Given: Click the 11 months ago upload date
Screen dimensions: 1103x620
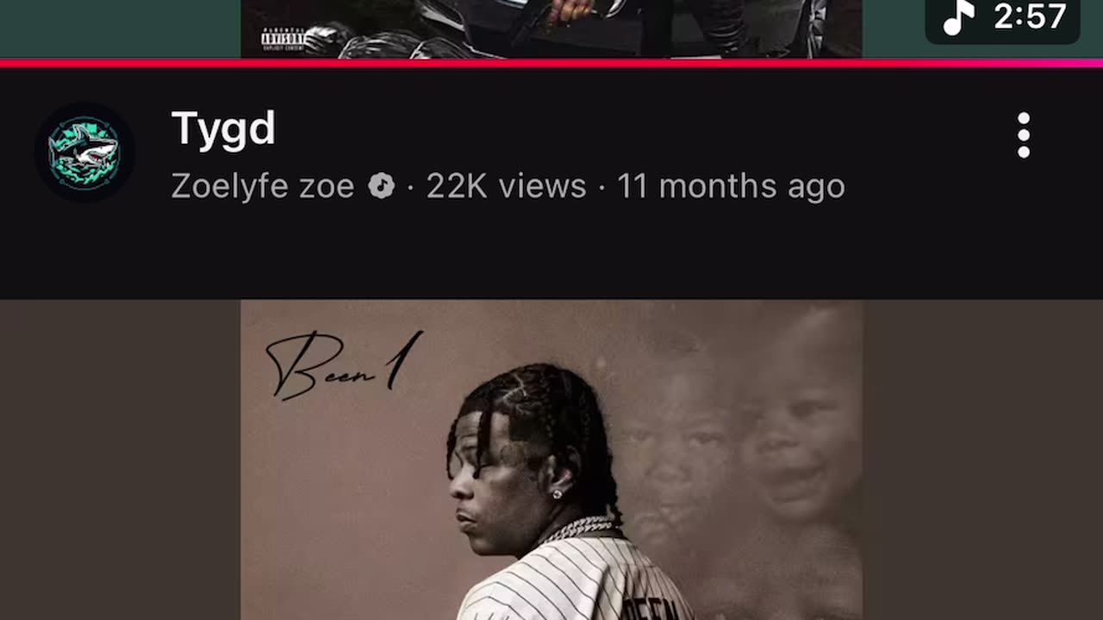Looking at the screenshot, I should 731,186.
